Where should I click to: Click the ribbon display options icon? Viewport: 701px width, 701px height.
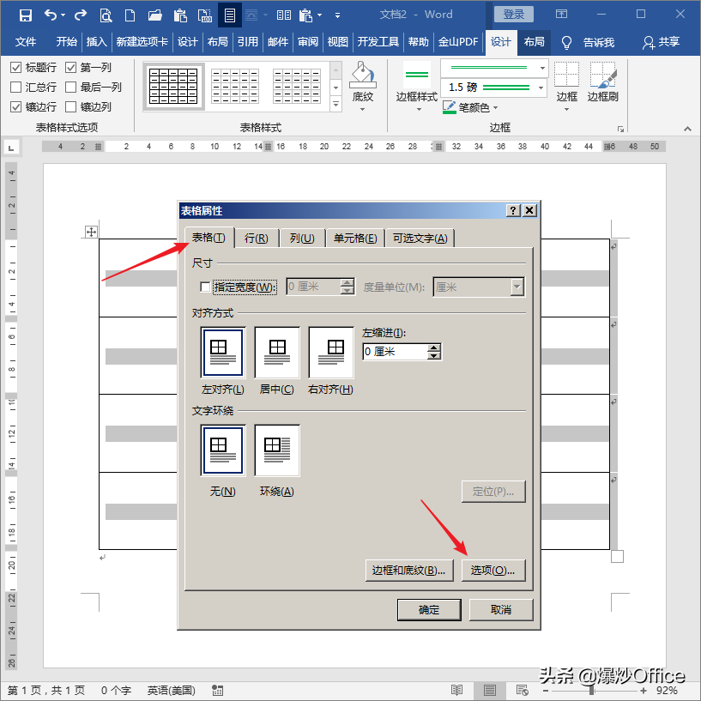click(x=561, y=15)
